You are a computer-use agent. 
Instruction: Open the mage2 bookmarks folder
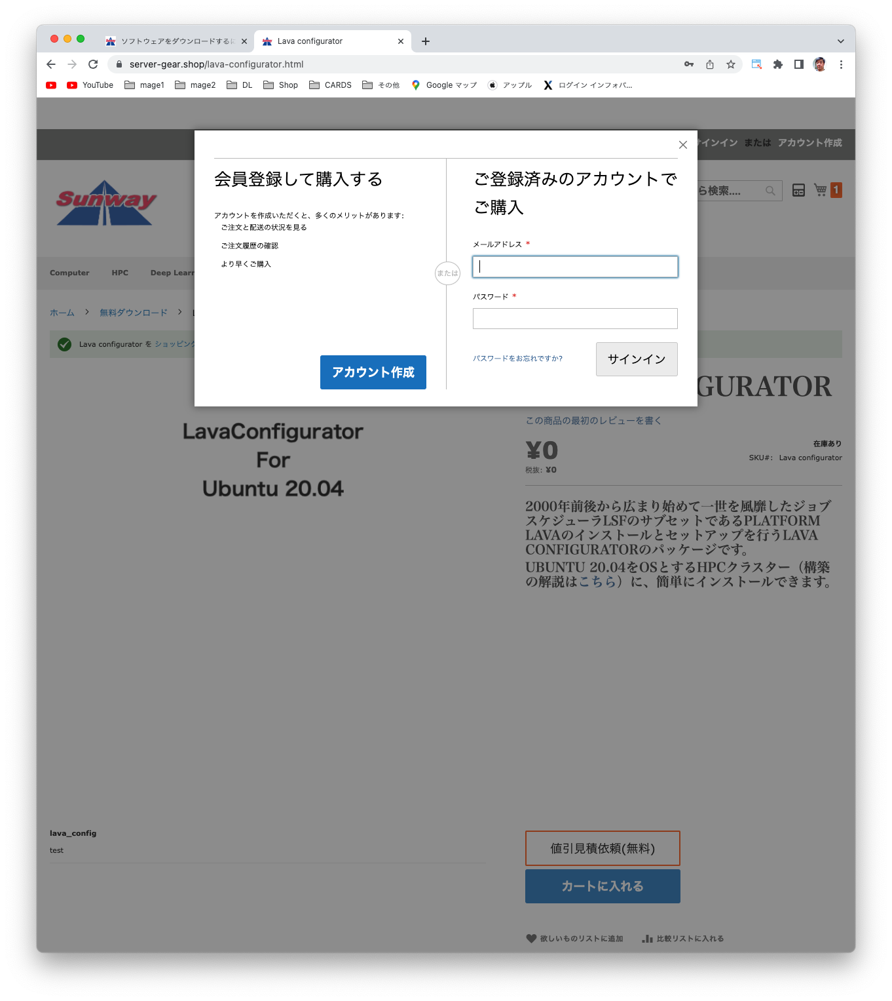[195, 85]
